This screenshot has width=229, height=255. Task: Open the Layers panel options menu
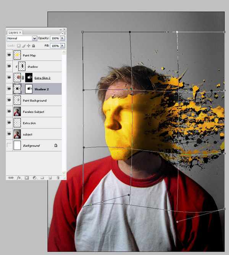tap(64, 33)
